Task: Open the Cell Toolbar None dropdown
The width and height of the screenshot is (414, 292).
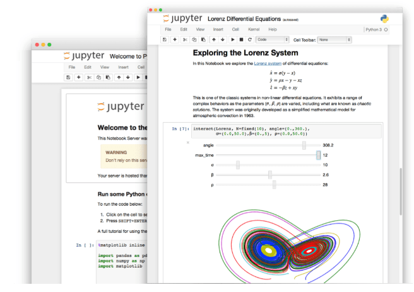Action: pyautogui.click(x=334, y=40)
